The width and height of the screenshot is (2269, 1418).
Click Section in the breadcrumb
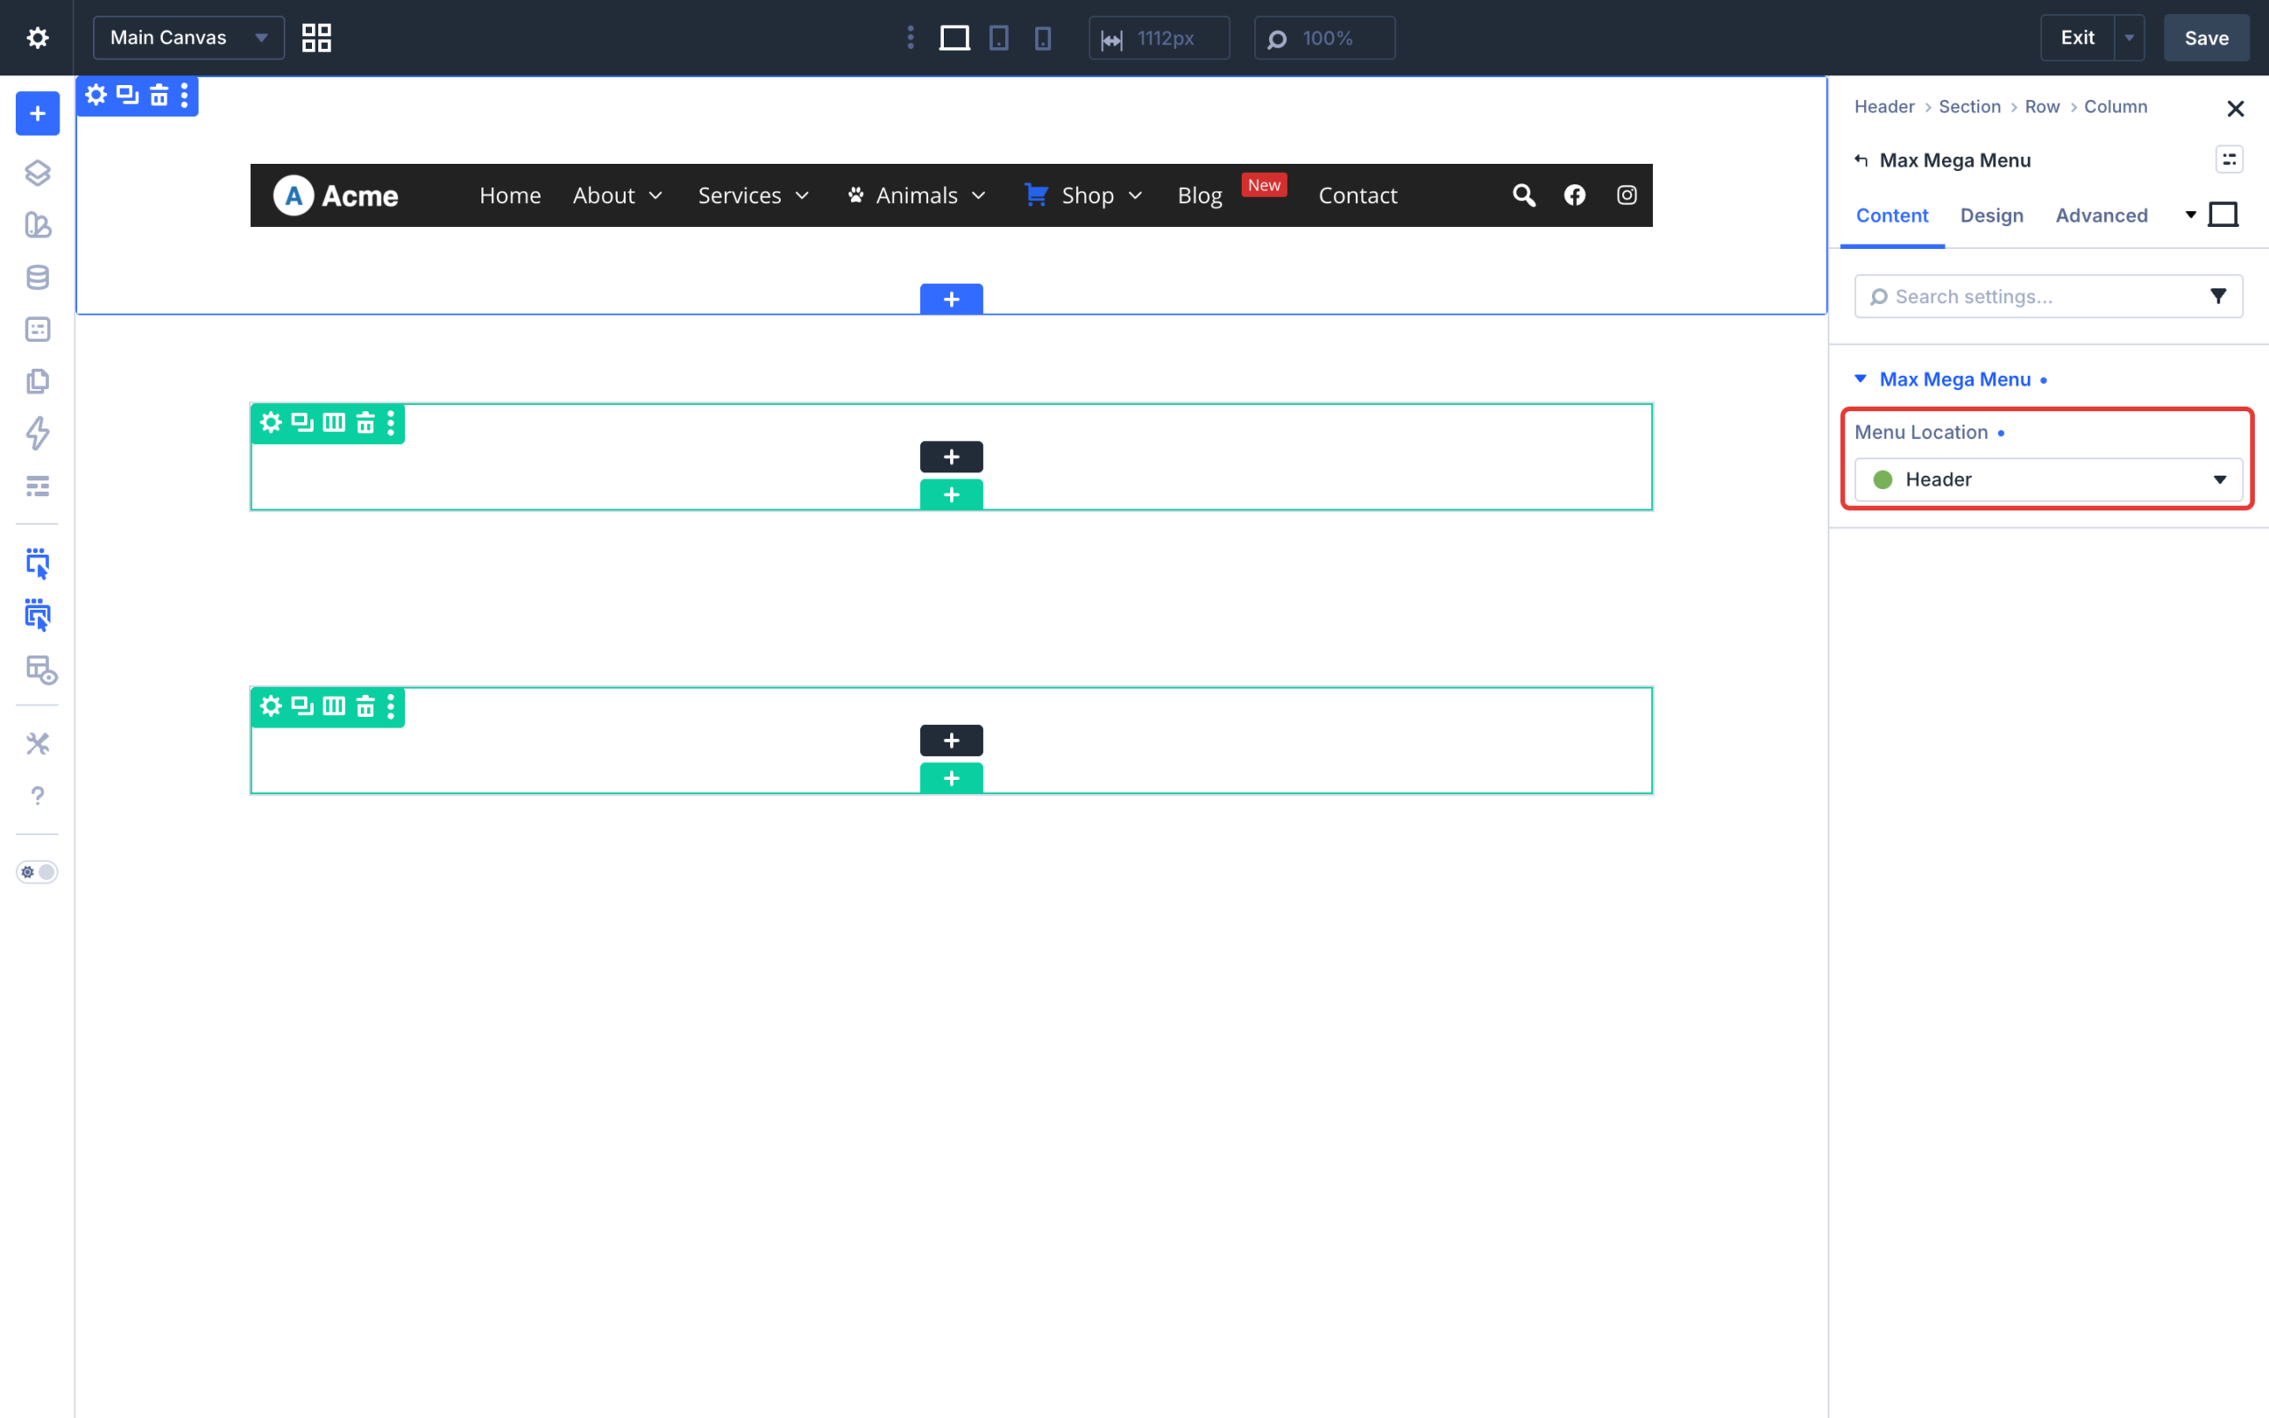point(1969,107)
